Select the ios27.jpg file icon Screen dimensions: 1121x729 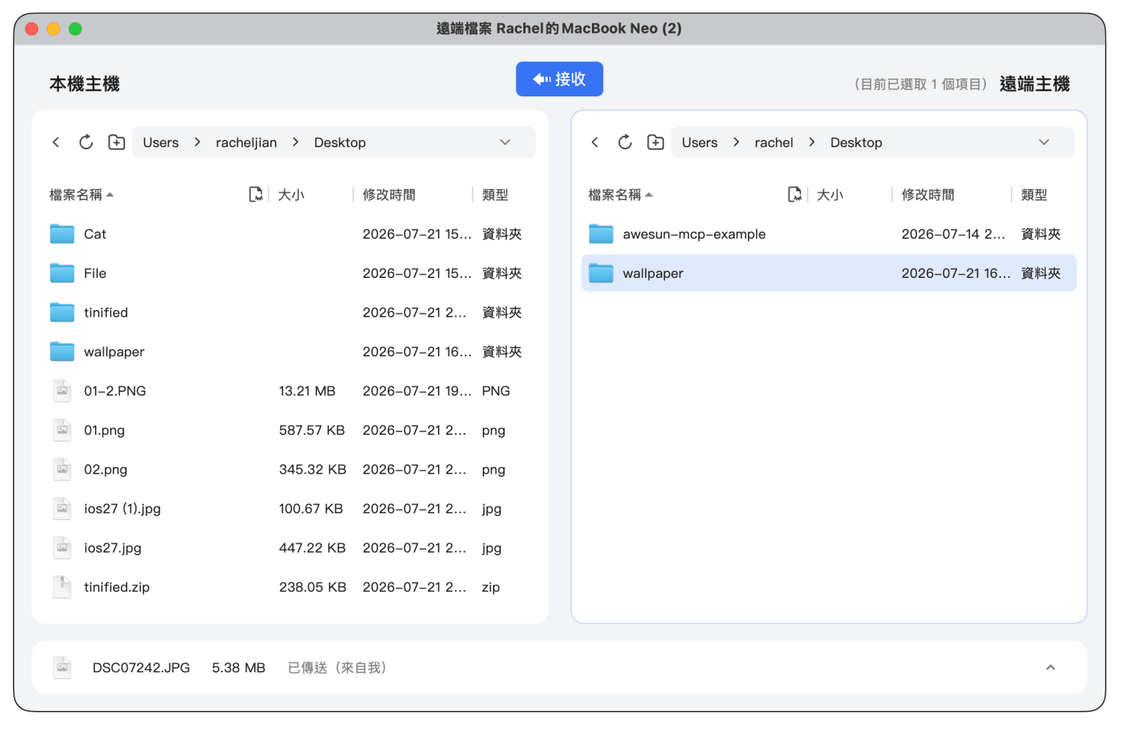62,547
